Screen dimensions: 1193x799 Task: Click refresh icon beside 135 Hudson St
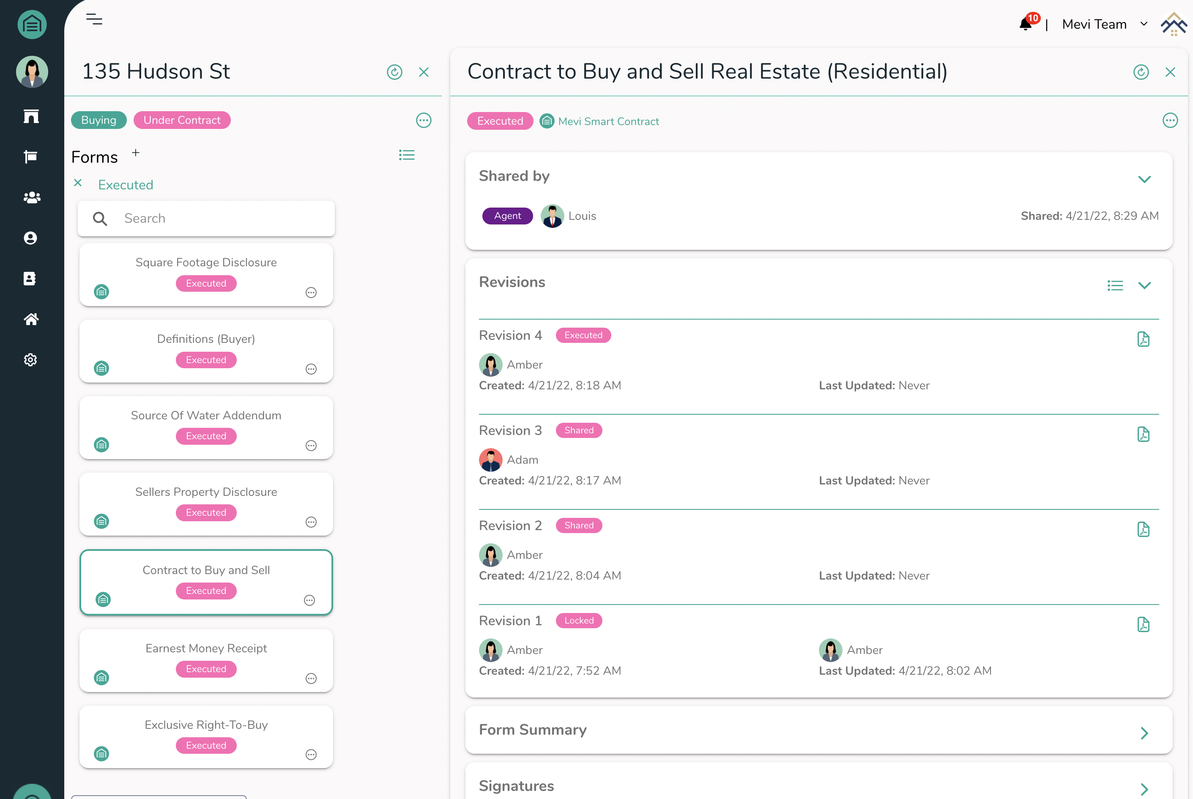[394, 72]
